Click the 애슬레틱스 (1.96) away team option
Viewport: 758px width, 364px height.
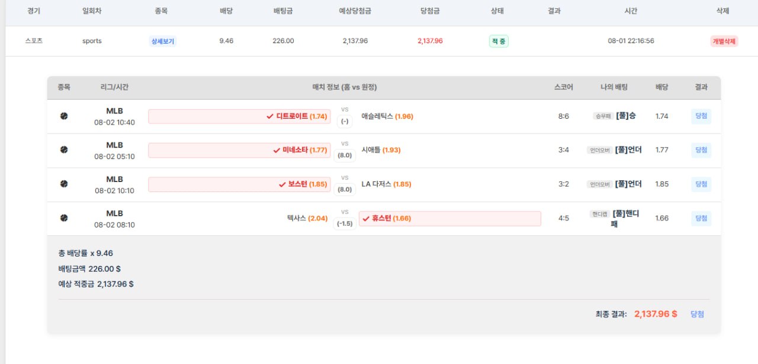coord(387,116)
